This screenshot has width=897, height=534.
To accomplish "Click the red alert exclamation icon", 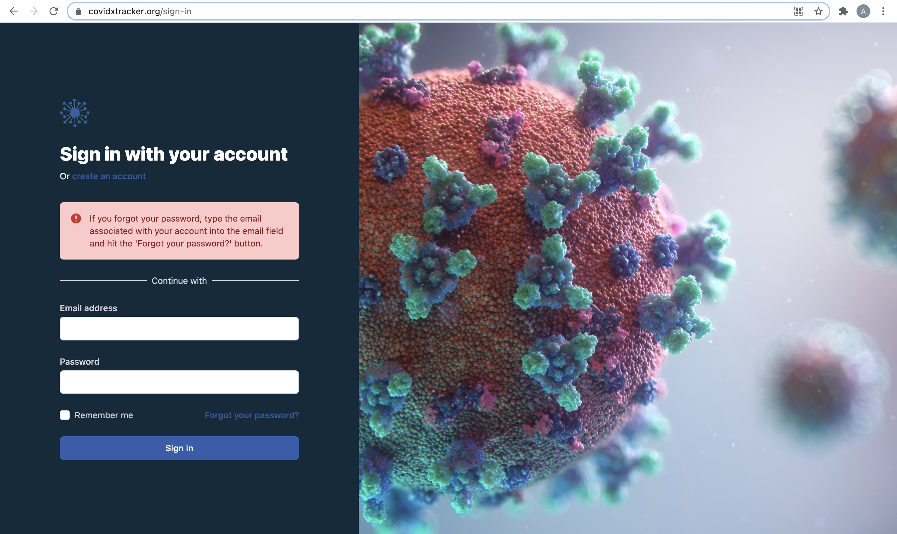I will point(76,218).
